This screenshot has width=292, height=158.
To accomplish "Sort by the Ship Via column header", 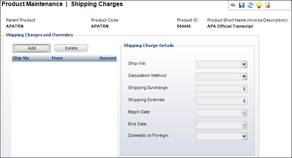I will click(x=21, y=58).
